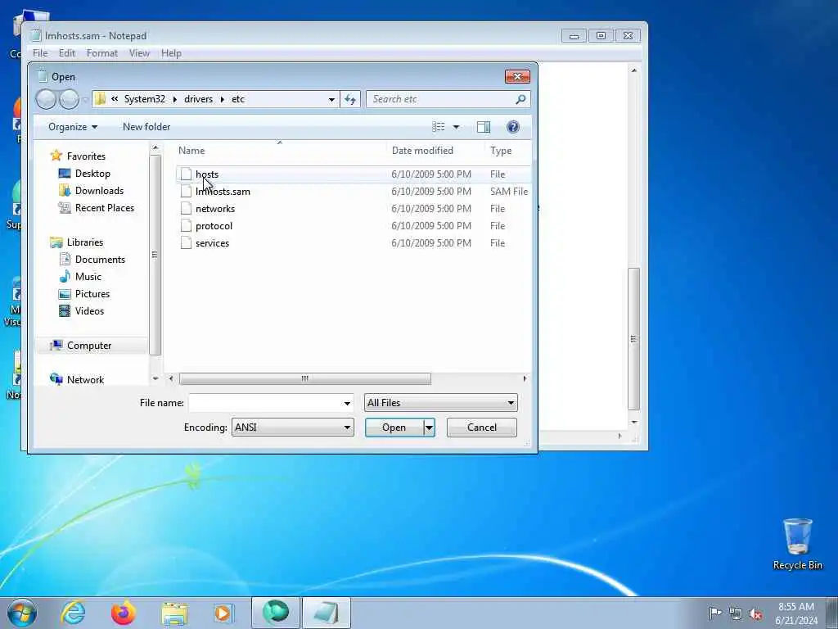The image size is (838, 629).
Task: Click the Music note icon in Libraries
Action: coord(65,276)
